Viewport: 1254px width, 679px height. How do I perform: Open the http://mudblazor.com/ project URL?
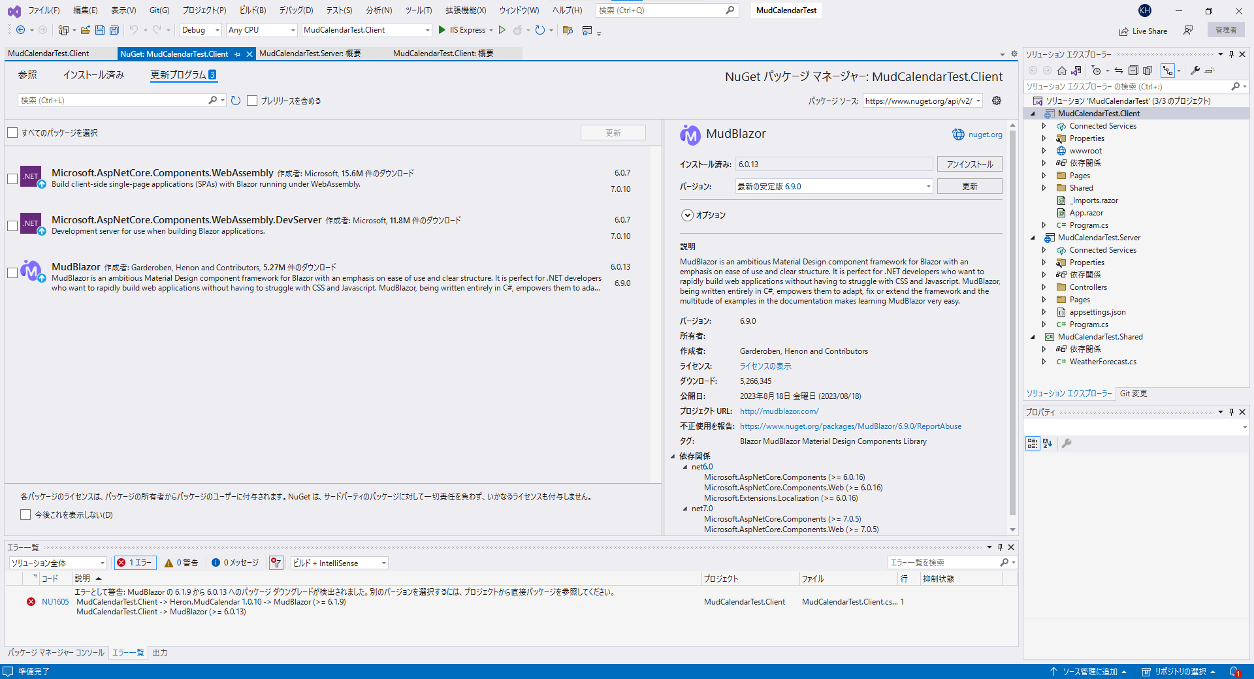point(779,411)
